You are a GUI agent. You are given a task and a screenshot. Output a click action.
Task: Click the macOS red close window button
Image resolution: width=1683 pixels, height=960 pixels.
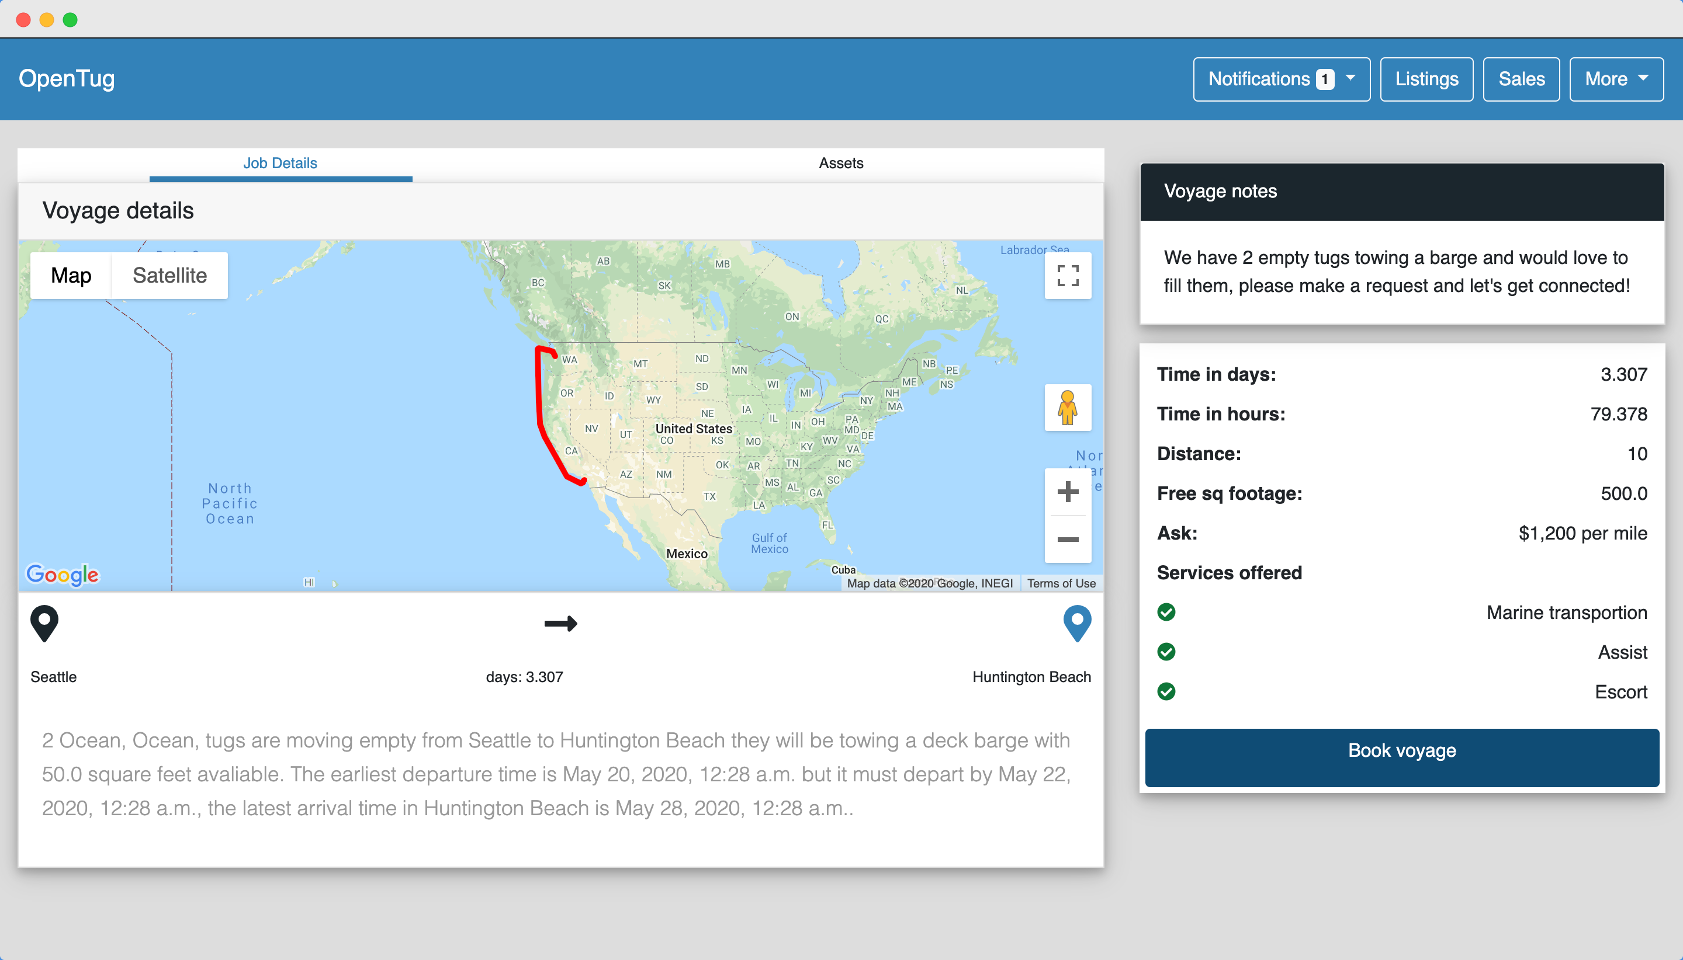coord(24,20)
